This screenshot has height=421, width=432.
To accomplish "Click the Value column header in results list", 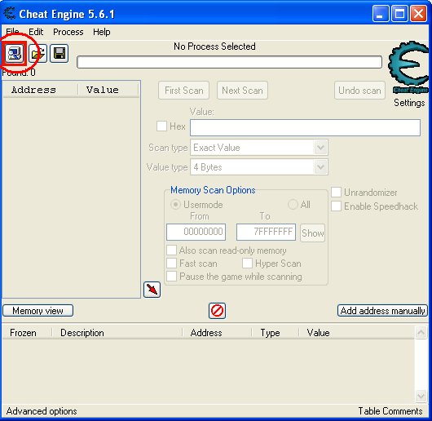I will click(108, 90).
